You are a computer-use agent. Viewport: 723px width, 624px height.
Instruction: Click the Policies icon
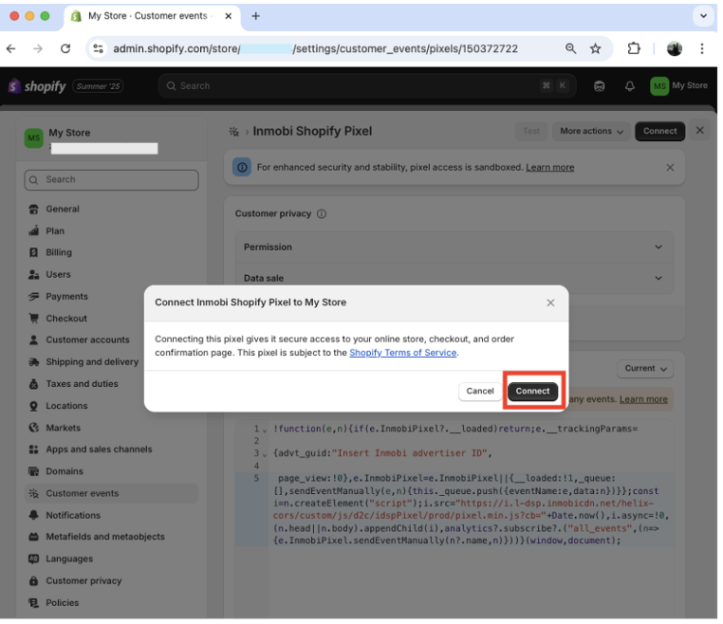[x=33, y=603]
